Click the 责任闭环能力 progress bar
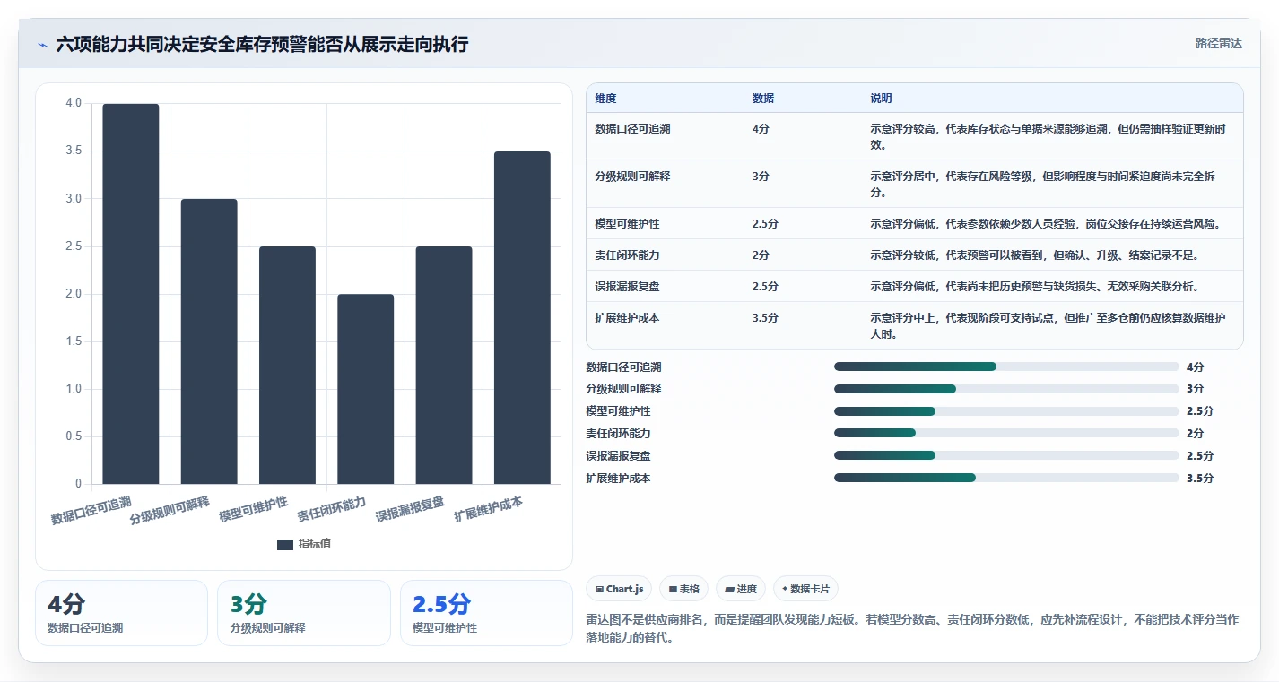The image size is (1279, 682). coord(1006,433)
